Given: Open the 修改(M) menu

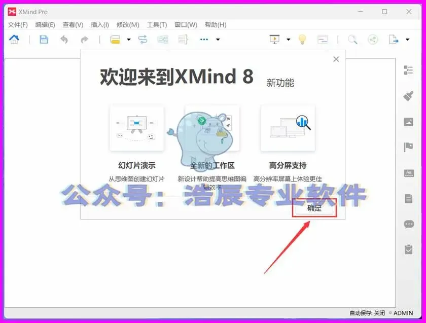Looking at the screenshot, I should tap(128, 25).
